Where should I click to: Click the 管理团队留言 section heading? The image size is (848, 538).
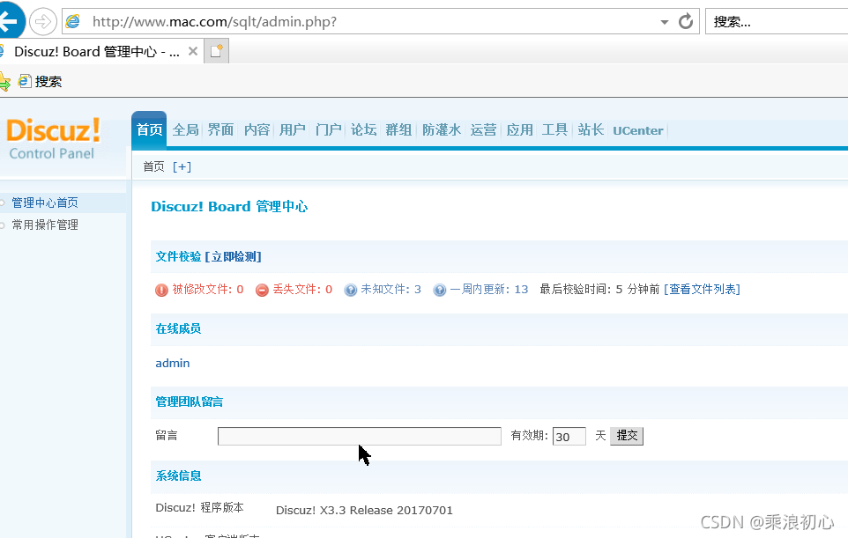(x=190, y=402)
